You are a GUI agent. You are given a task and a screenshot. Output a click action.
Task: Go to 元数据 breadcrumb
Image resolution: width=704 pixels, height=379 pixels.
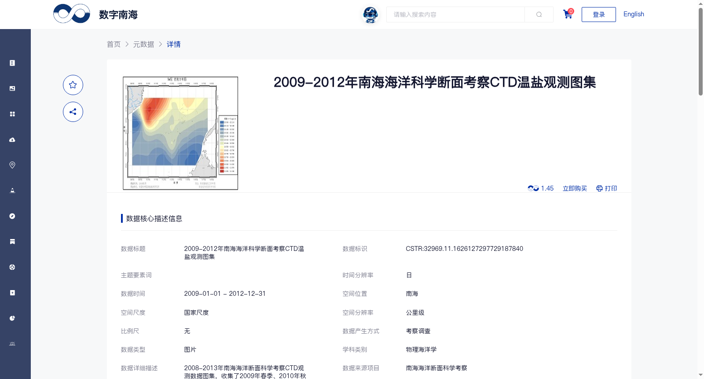click(143, 44)
